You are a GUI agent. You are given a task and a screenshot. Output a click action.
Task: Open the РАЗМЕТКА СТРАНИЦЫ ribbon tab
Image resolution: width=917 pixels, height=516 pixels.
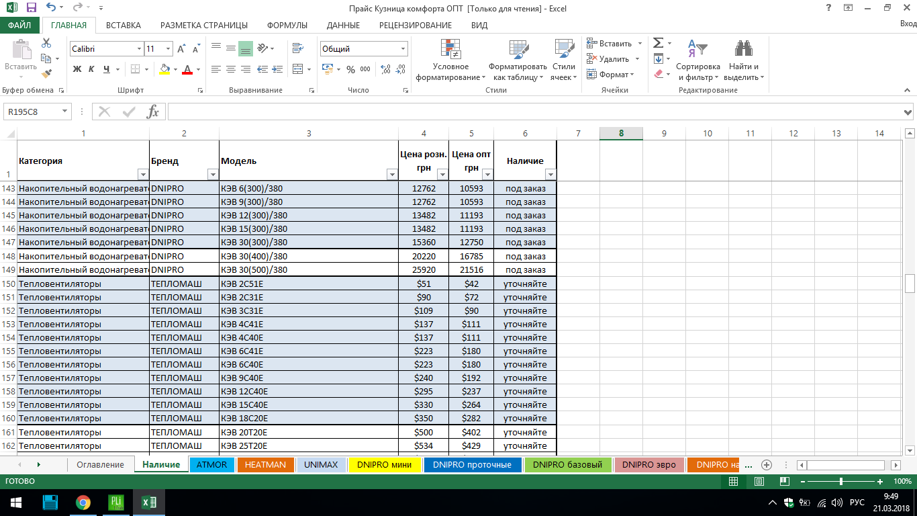pos(204,26)
